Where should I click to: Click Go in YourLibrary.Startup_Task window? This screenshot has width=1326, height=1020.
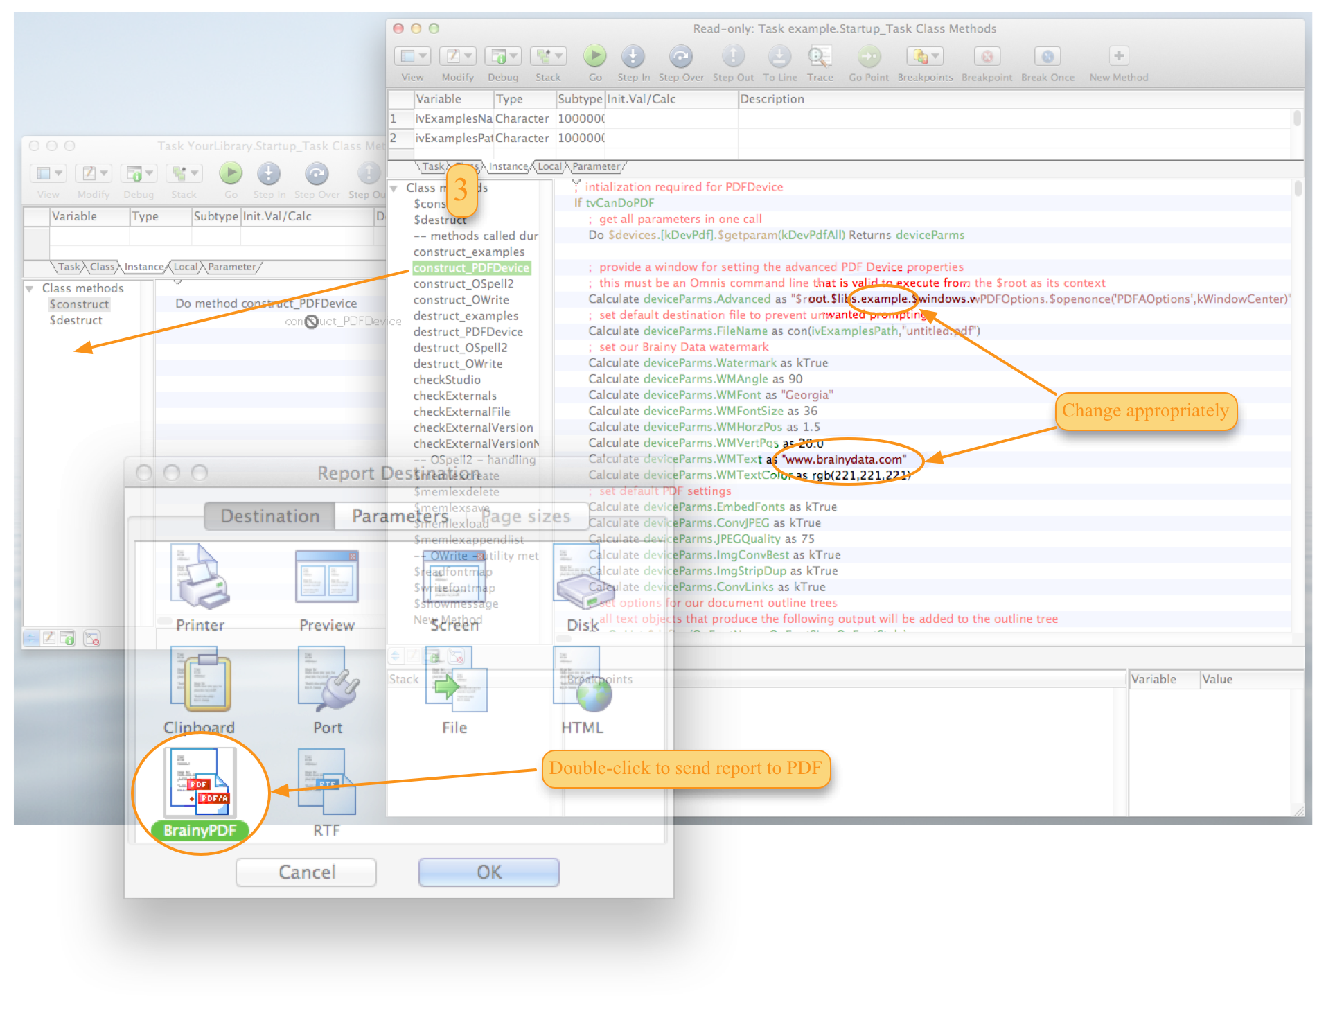231,173
